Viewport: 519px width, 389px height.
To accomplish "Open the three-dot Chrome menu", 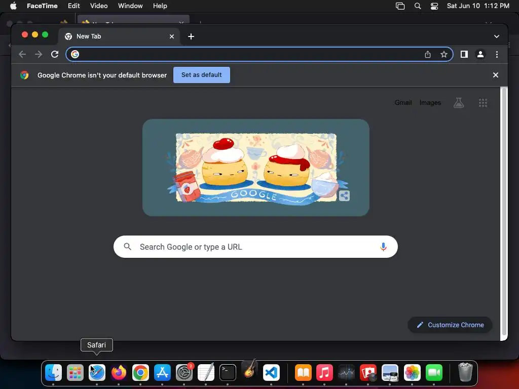I will [497, 54].
